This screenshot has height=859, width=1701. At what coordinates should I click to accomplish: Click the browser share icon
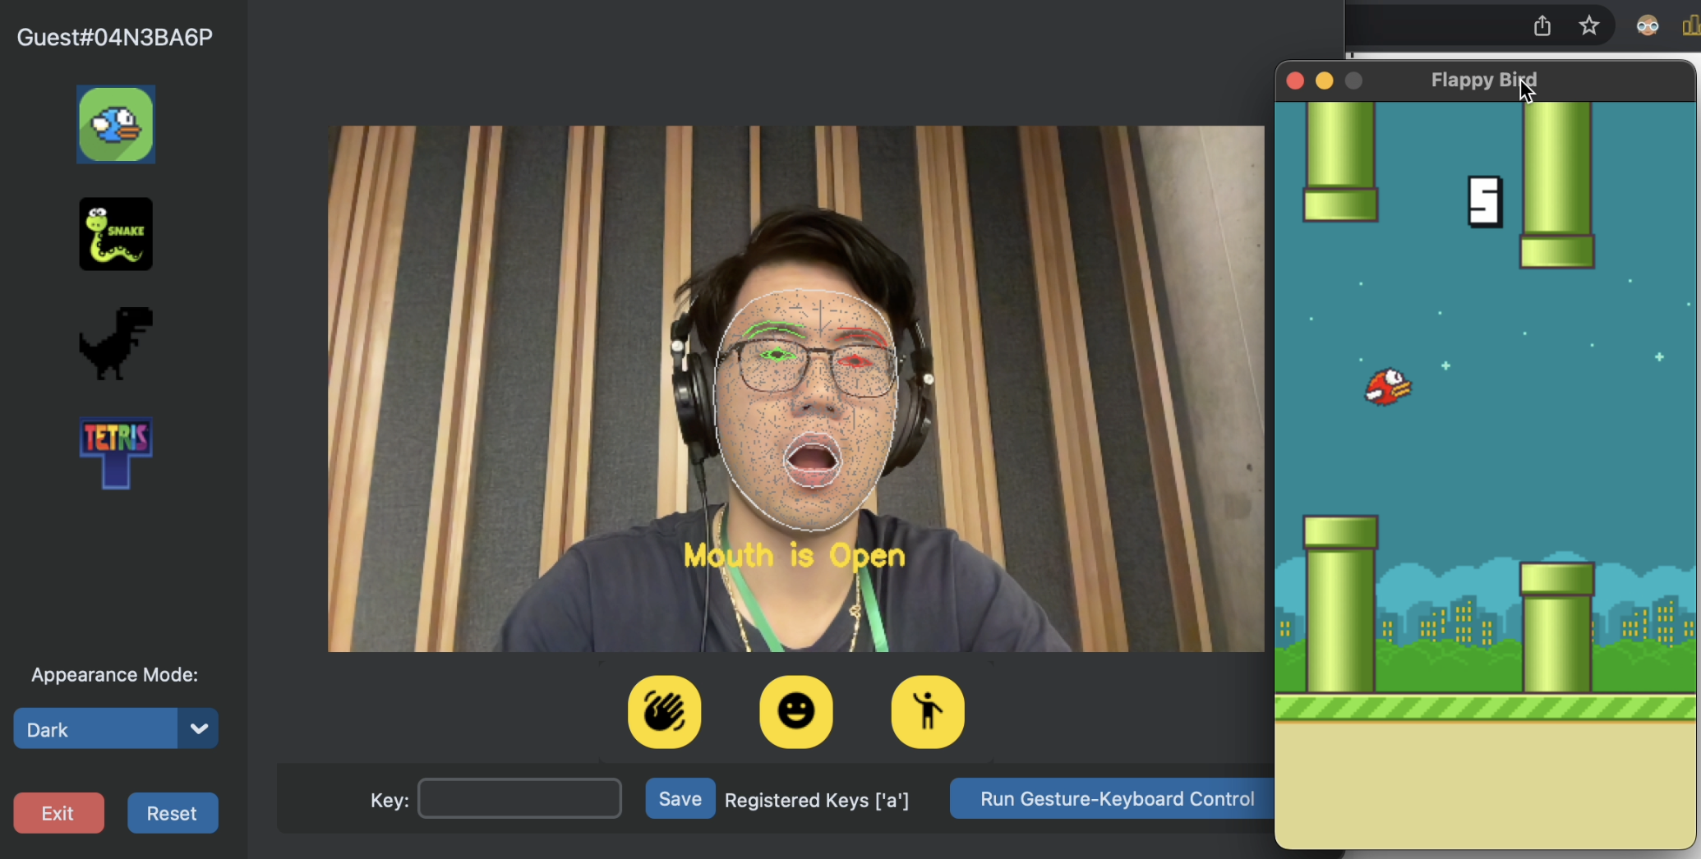coord(1542,26)
